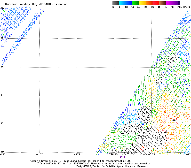Screen dimensions: 191x168
Task: Click the gray 0–5 knots legend segment
Action: click(116, 3)
